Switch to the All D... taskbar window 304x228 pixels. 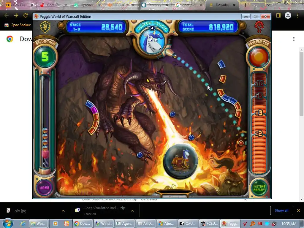(x=145, y=224)
